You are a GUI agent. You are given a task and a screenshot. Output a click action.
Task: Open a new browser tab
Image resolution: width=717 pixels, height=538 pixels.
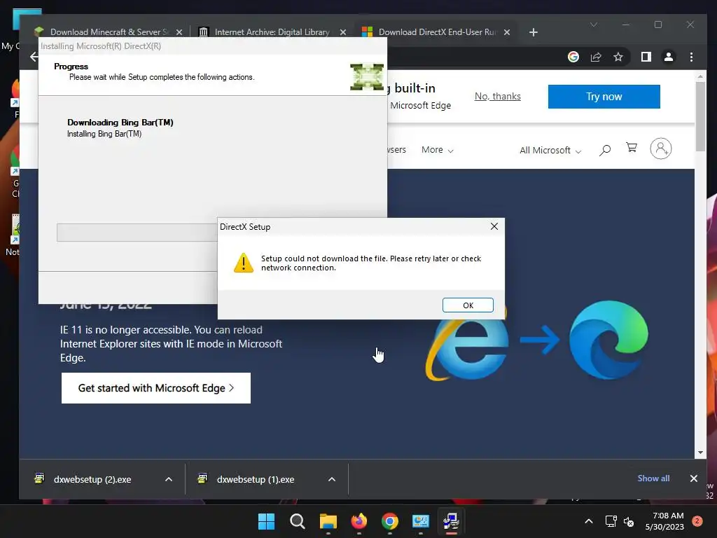point(533,32)
